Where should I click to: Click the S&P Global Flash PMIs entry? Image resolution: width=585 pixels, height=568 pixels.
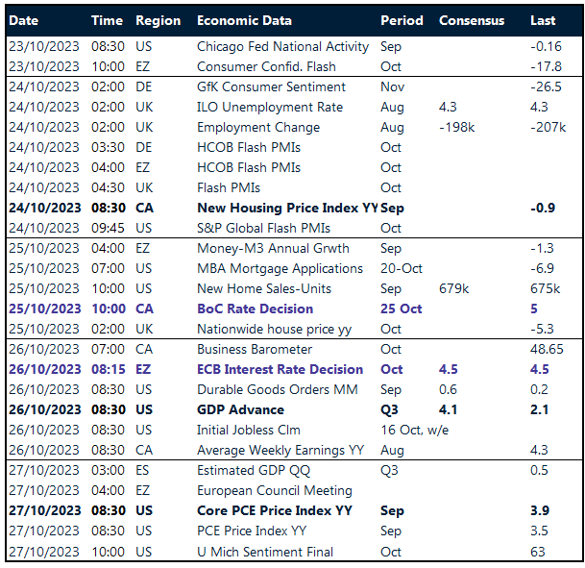pos(262,228)
